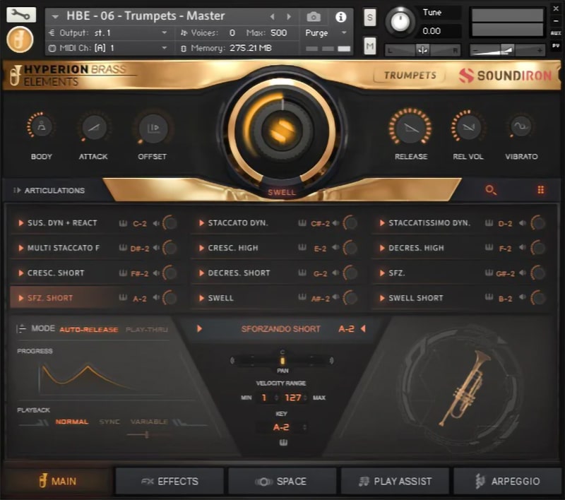Mute the Swell articulation speaker icon
565x500 pixels.
coord(336,297)
